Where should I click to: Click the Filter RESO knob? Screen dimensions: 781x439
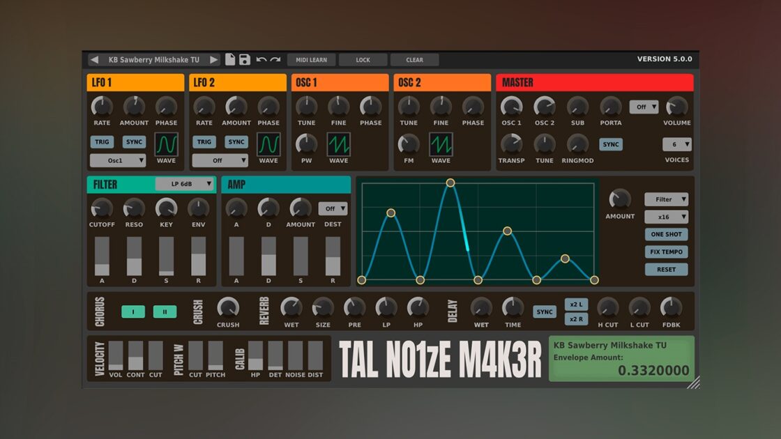(134, 208)
